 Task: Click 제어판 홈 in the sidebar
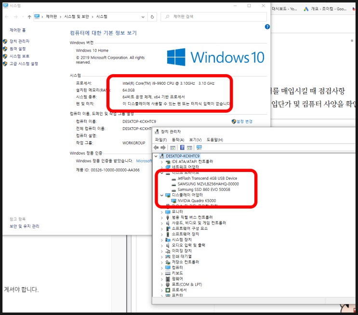tap(17, 30)
